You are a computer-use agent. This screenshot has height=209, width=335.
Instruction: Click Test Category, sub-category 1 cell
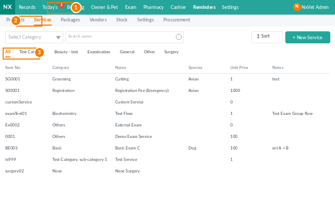(80, 160)
